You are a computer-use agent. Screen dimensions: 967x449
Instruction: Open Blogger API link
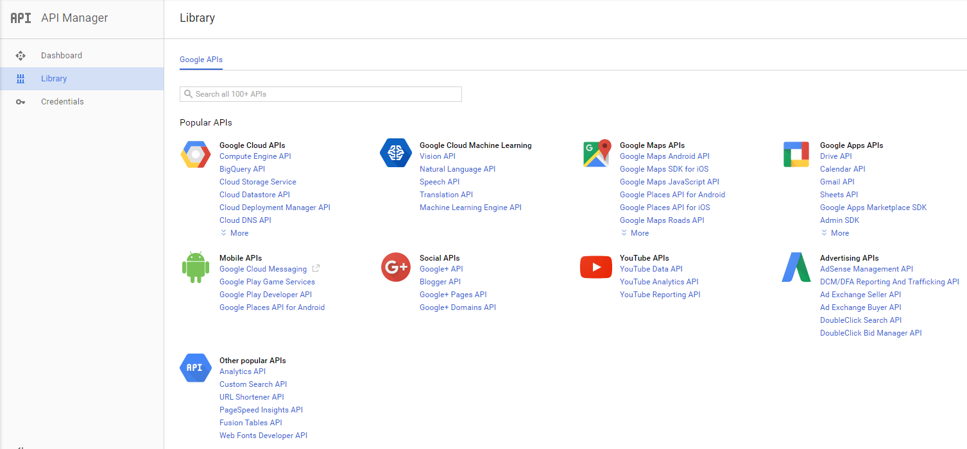click(440, 282)
